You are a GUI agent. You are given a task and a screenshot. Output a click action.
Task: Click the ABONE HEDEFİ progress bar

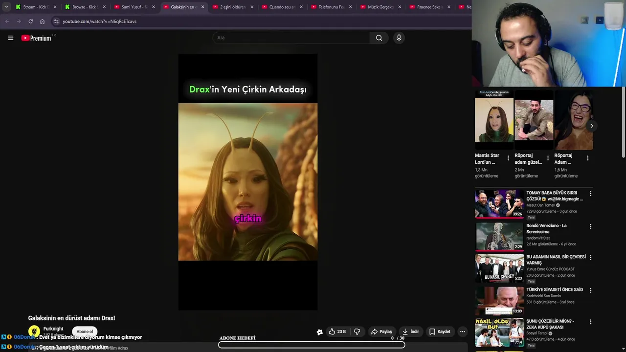pos(312,345)
